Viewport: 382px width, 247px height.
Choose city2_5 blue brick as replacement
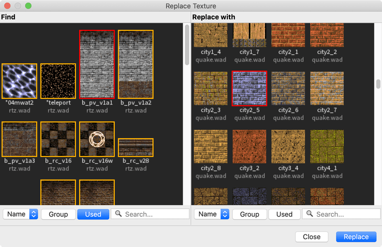(249, 89)
